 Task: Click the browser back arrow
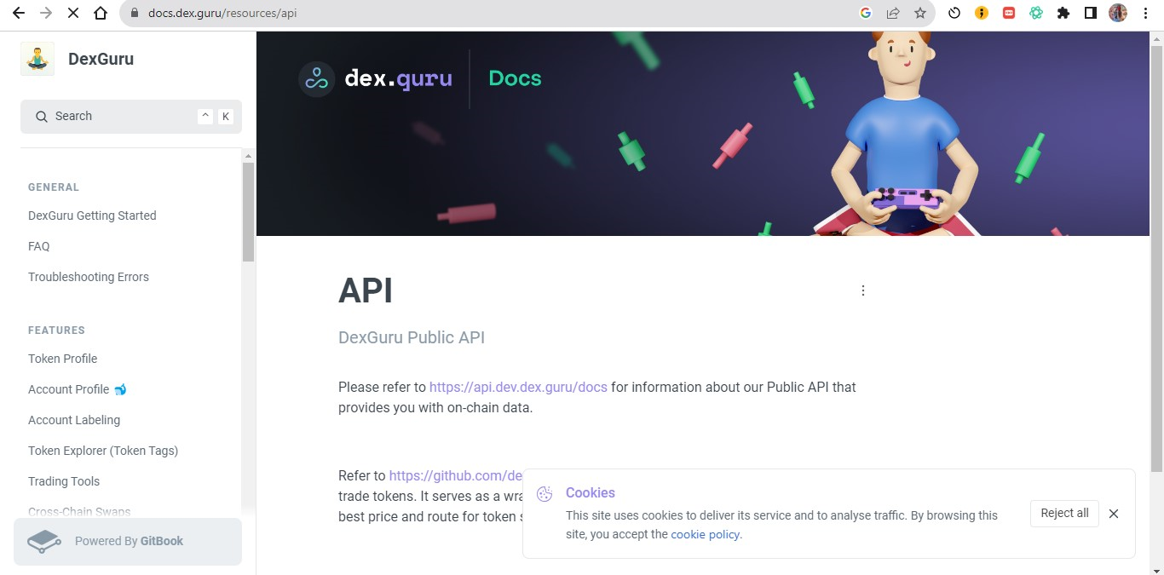(x=19, y=13)
